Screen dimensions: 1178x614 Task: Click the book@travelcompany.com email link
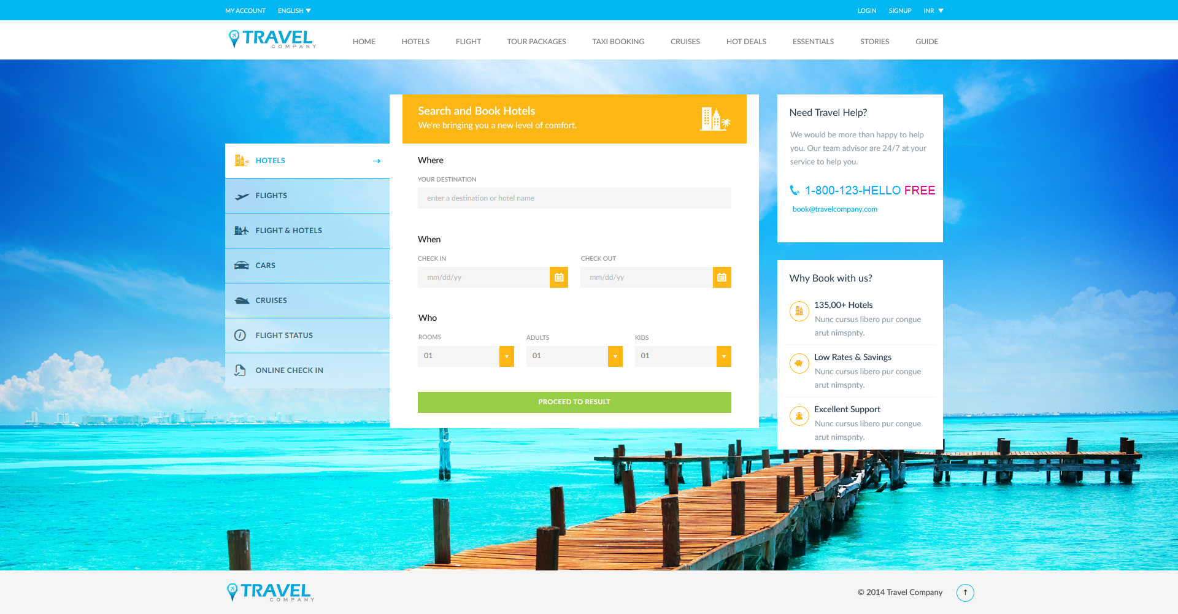coord(834,209)
